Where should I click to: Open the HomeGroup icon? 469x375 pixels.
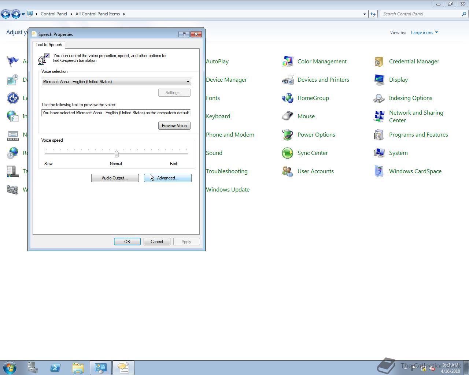[288, 98]
